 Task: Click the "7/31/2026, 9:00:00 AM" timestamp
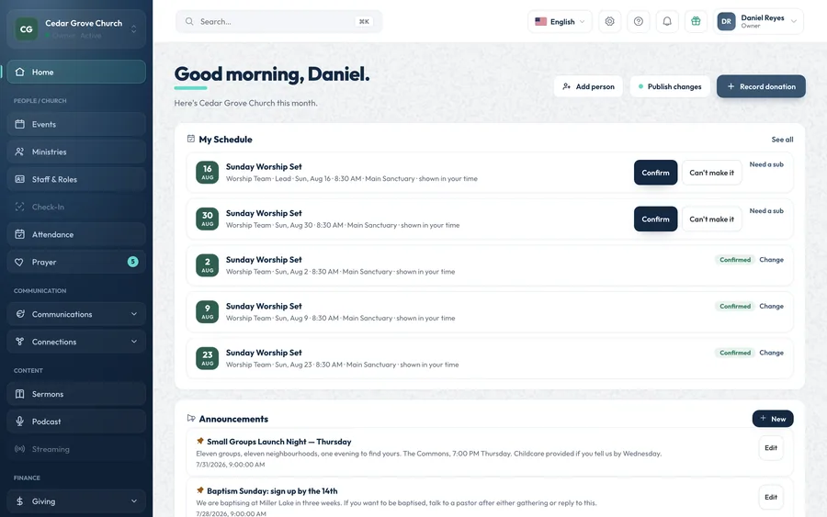coord(231,465)
